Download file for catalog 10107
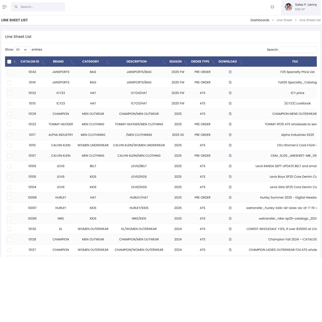322x322 pixels. pyautogui.click(x=230, y=156)
